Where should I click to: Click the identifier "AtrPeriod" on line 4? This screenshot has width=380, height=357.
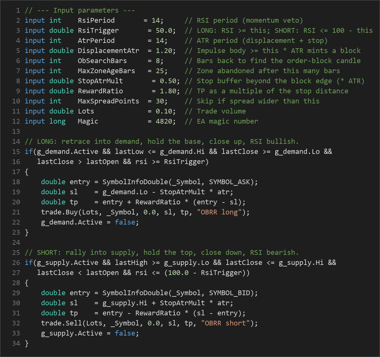pyautogui.click(x=96, y=41)
